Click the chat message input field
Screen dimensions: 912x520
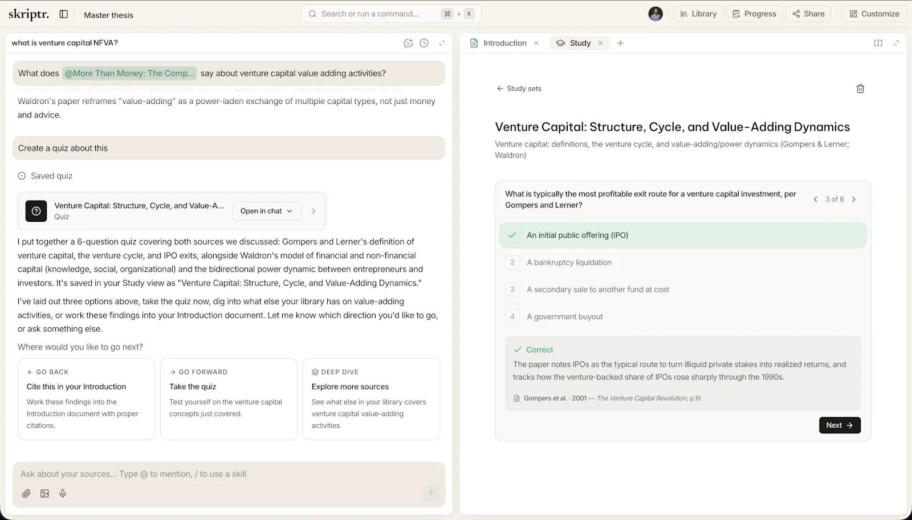[x=229, y=474]
